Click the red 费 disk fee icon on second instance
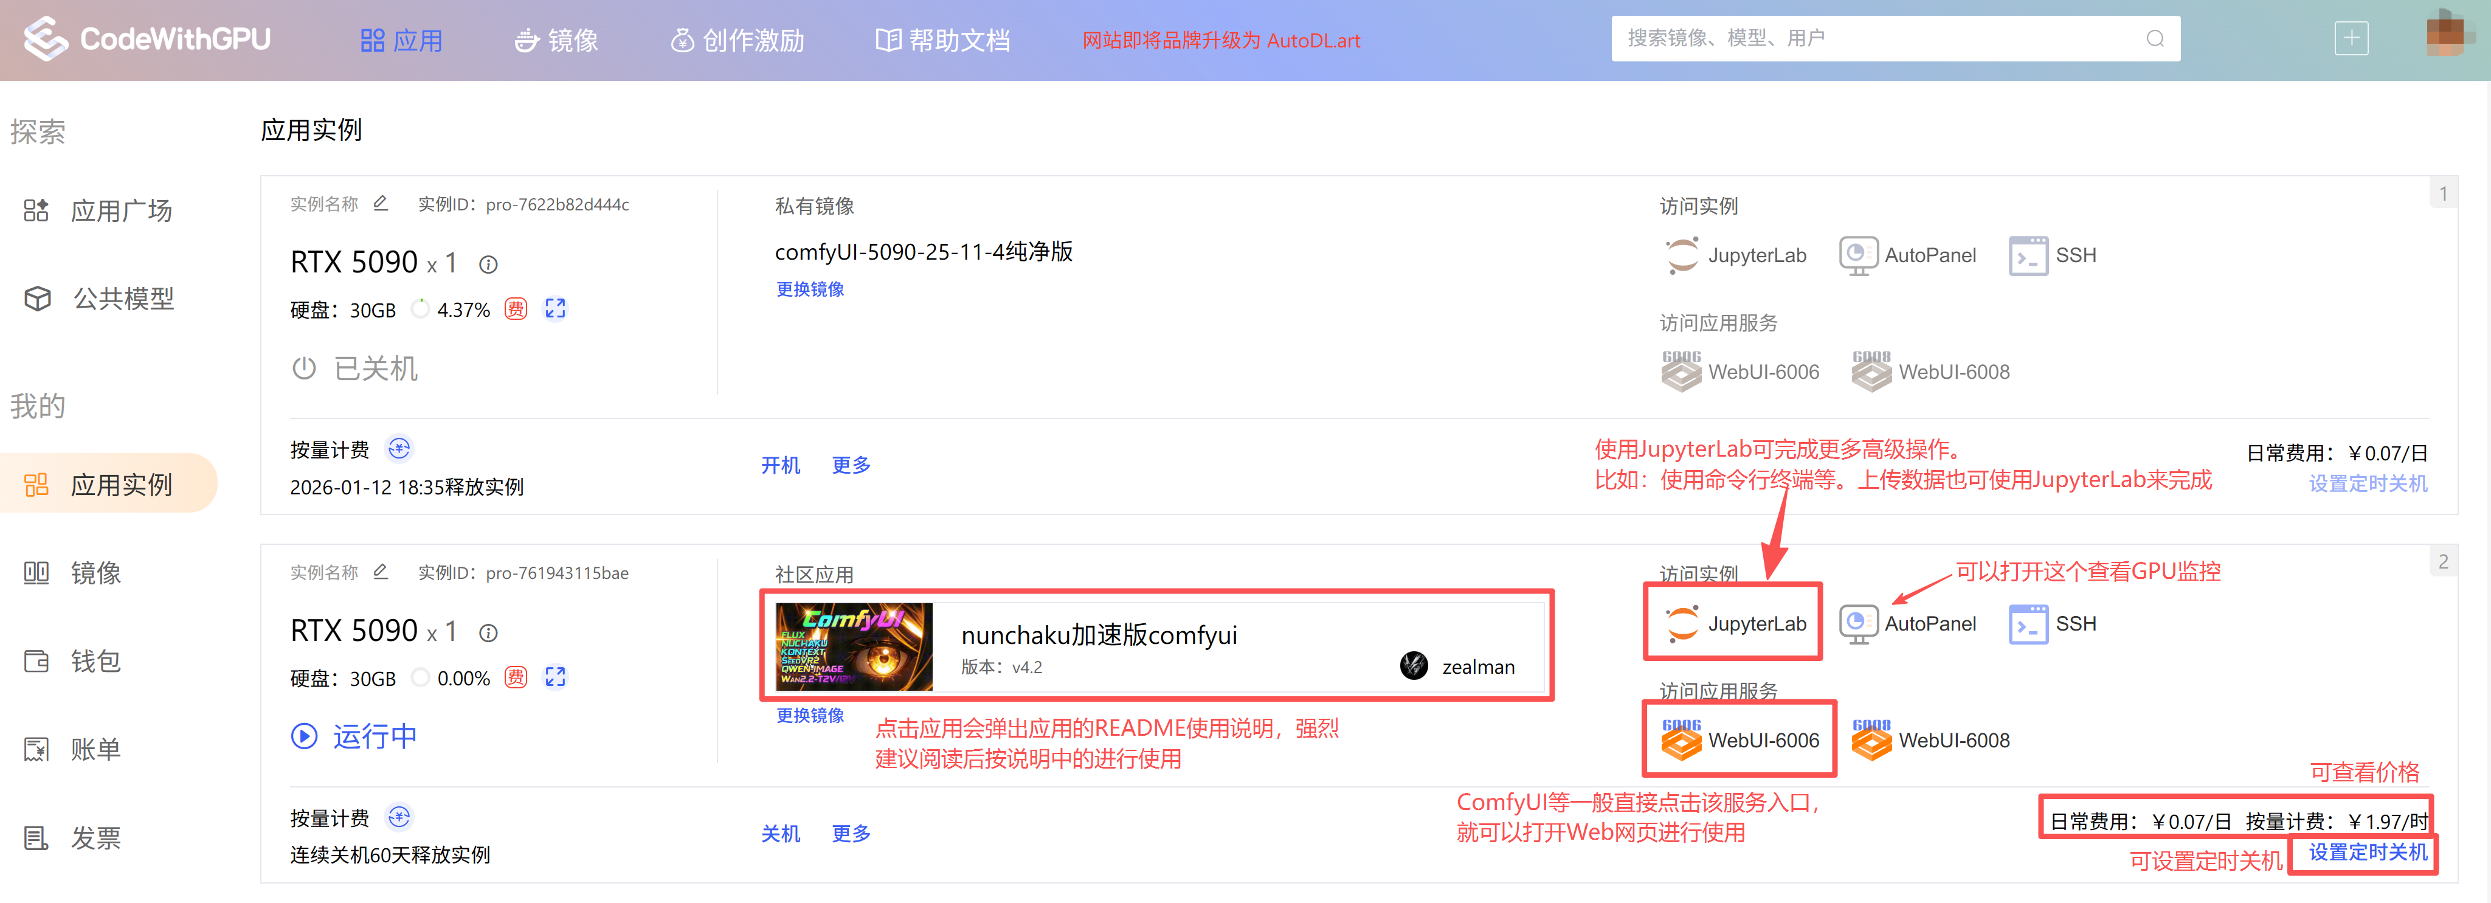Image resolution: width=2491 pixels, height=903 pixels. point(516,678)
